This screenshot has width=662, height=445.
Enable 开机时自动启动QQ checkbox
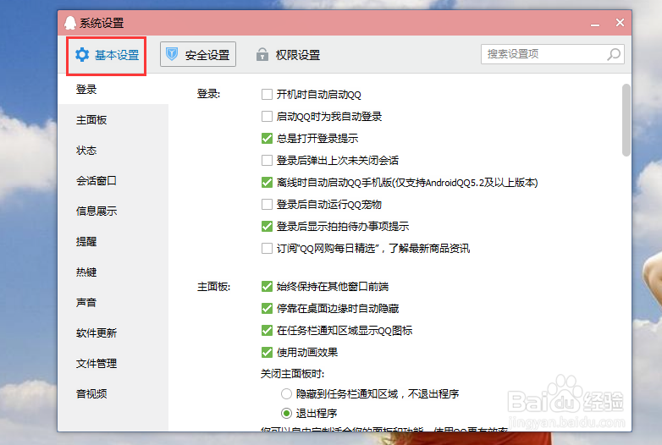(267, 95)
